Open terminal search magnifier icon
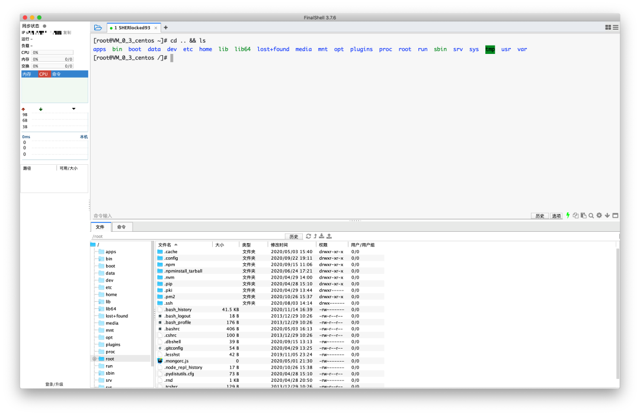This screenshot has height=415, width=640. (x=591, y=215)
